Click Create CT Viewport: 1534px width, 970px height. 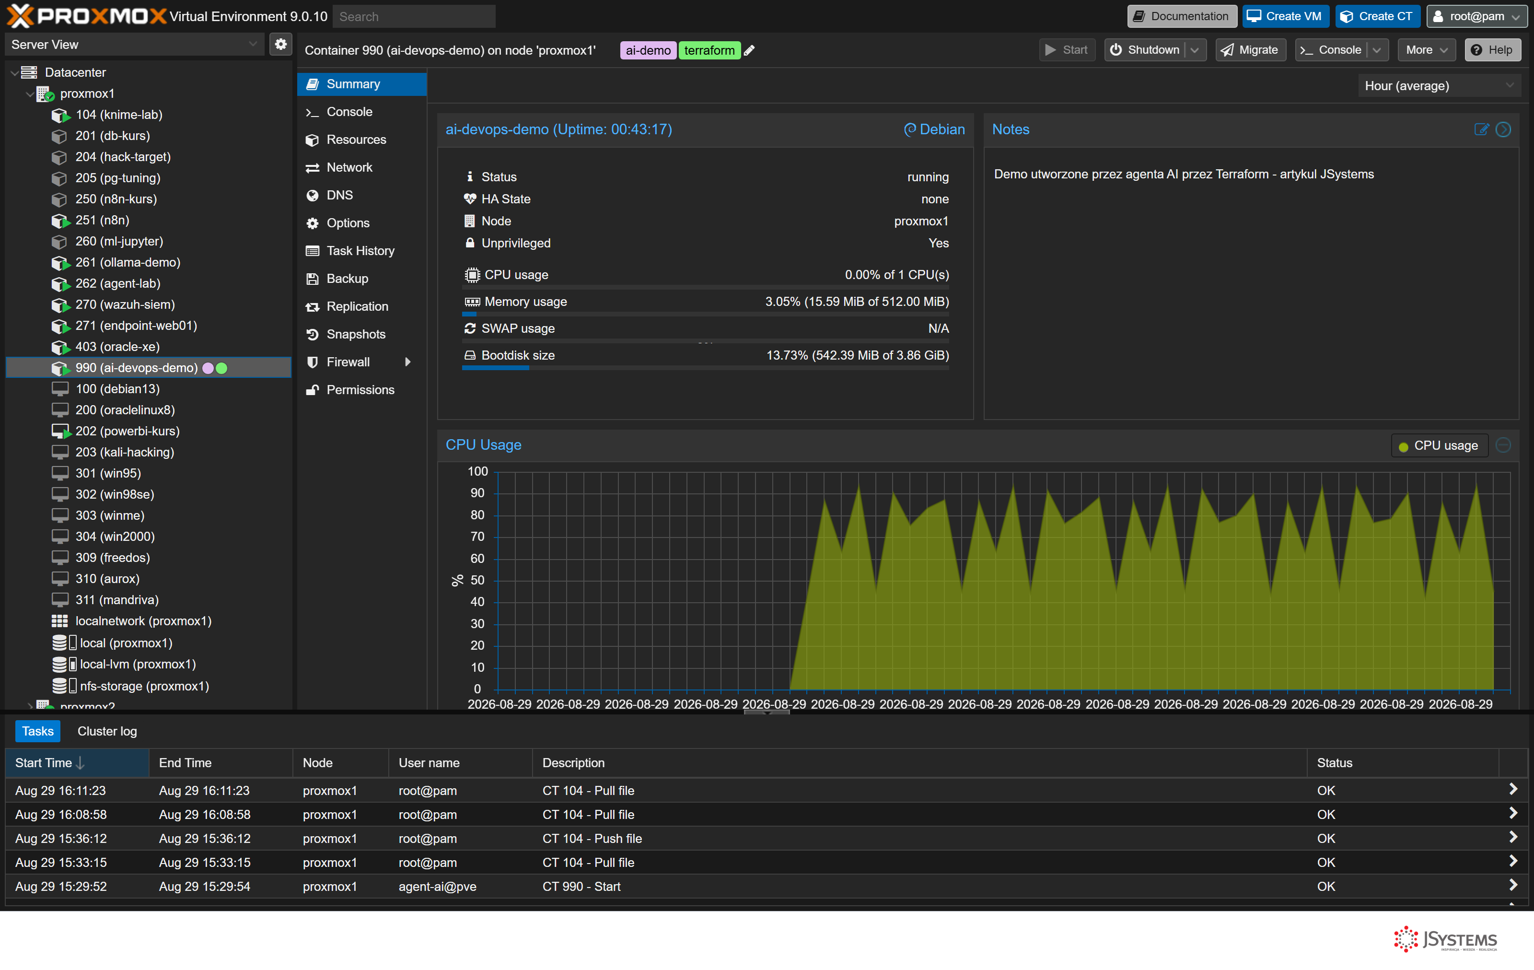[x=1377, y=16]
